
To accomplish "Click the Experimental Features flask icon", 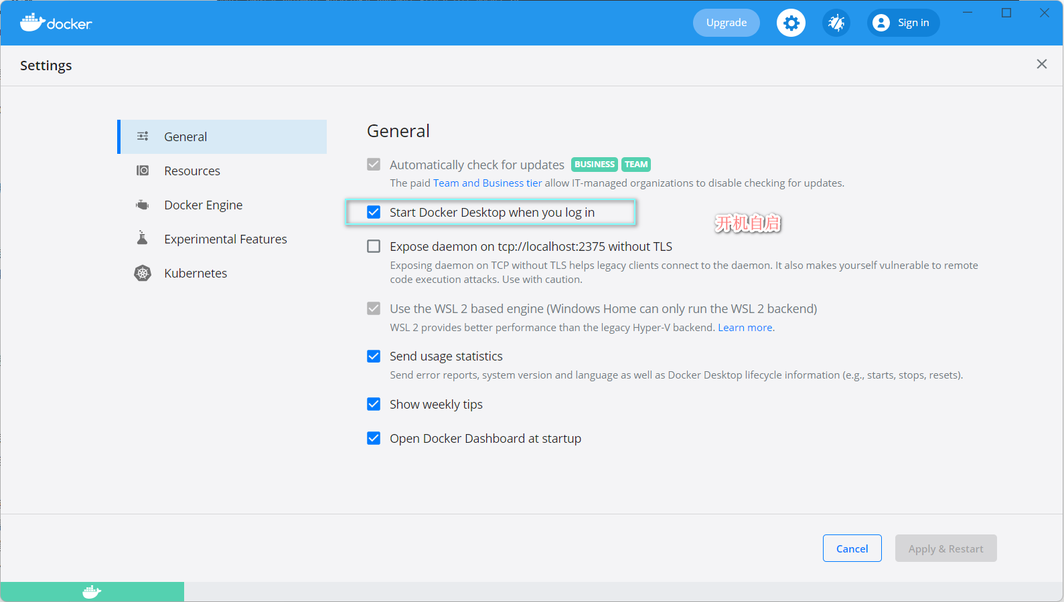I will coord(143,238).
